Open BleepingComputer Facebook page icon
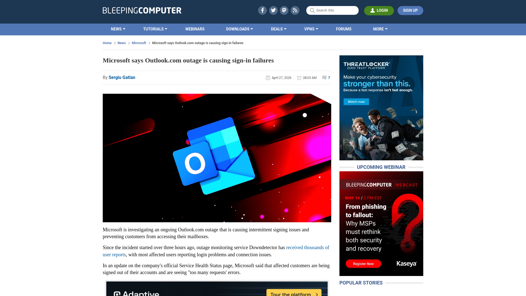The width and height of the screenshot is (526, 296). pyautogui.click(x=262, y=10)
